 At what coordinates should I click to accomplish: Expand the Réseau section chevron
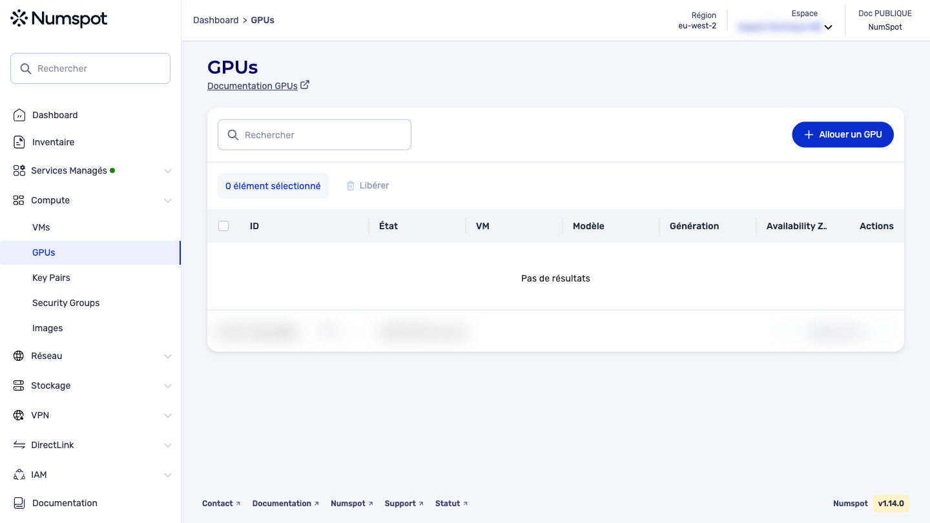(x=168, y=356)
